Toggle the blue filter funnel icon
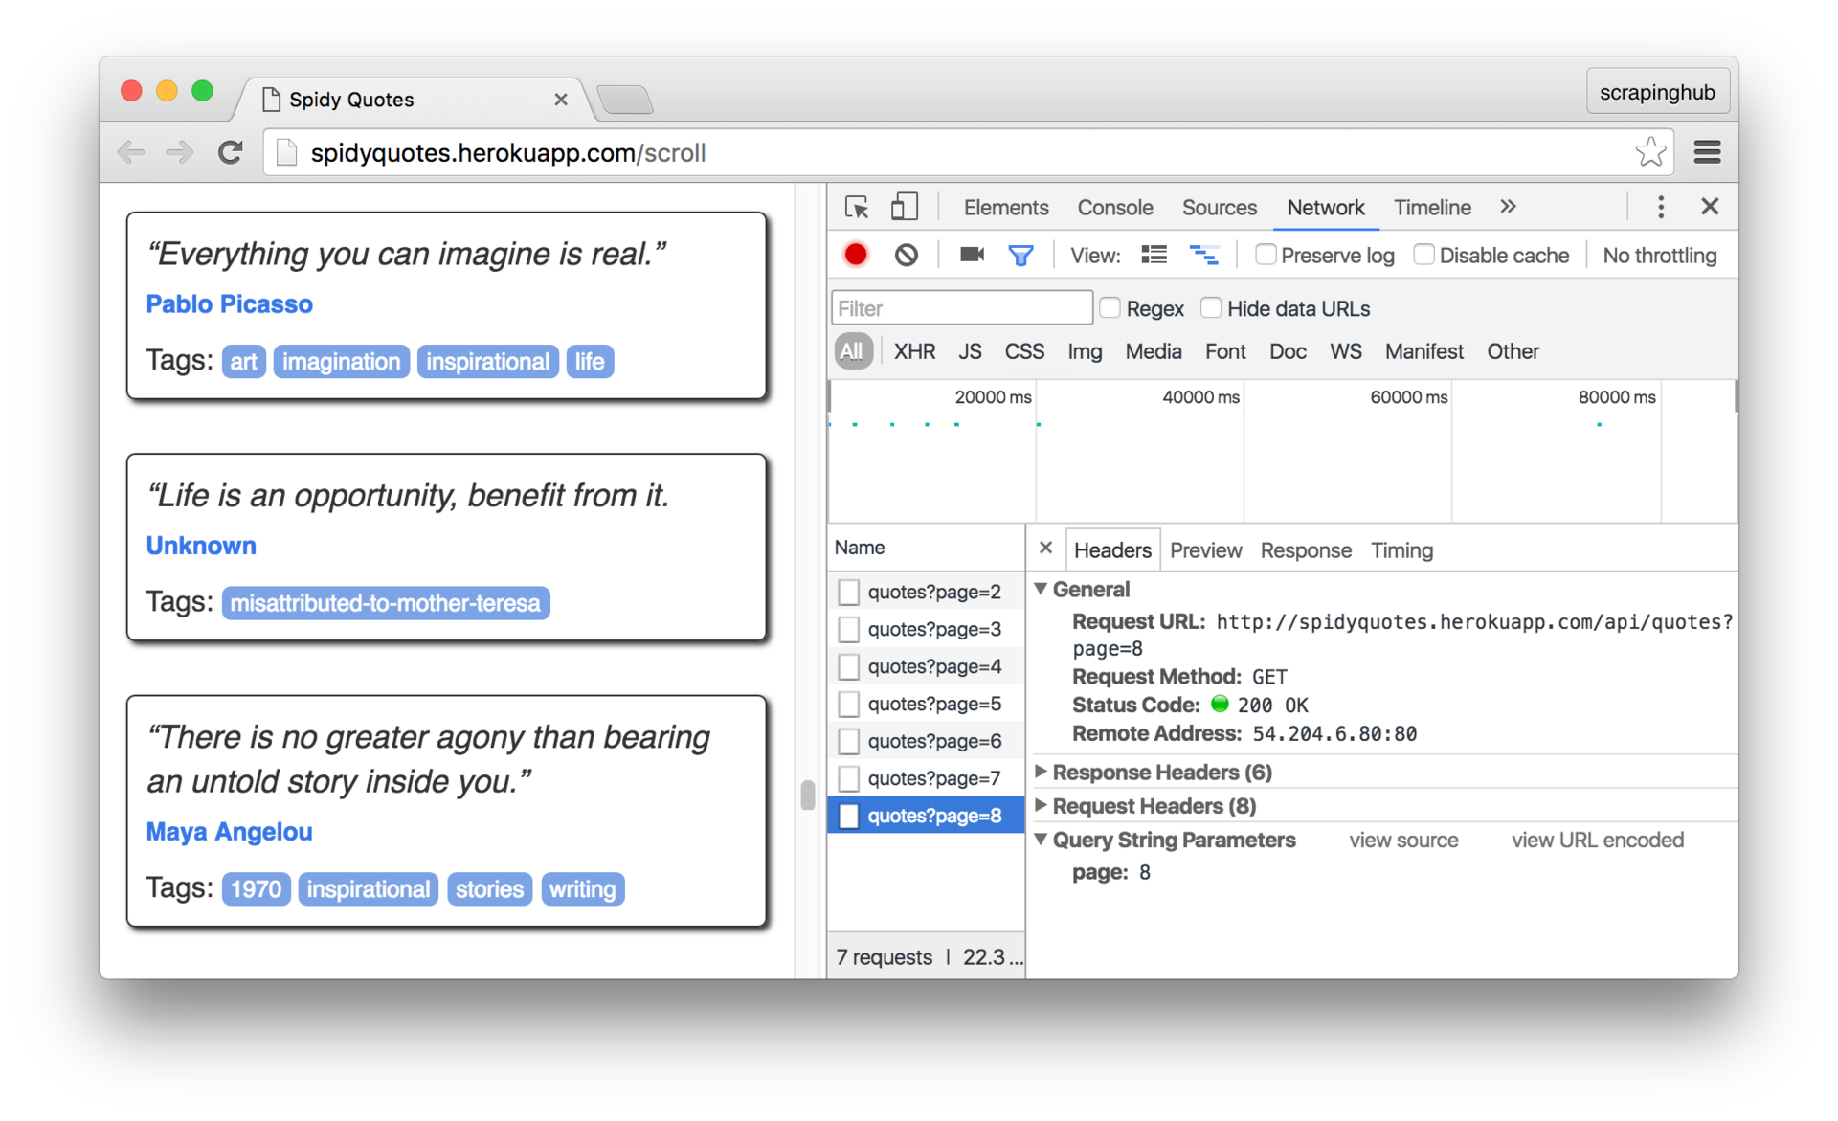Image resolution: width=1838 pixels, height=1121 pixels. [x=1020, y=255]
